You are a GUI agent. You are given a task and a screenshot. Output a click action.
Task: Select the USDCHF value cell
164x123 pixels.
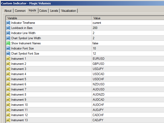click(128, 79)
